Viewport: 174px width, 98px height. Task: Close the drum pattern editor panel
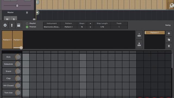tap(5, 25)
